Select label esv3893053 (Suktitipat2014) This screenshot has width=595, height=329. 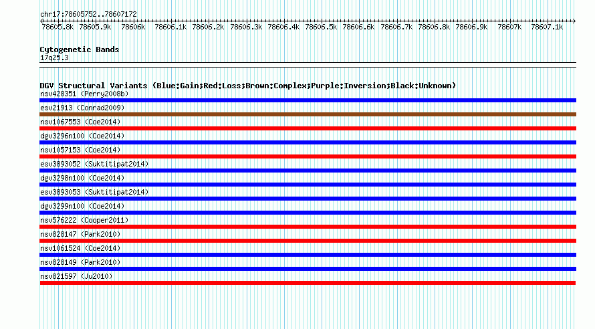[94, 192]
